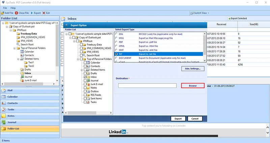
Task: Click the Folder List navigation pane icon
Action: pyautogui.click(x=3, y=129)
